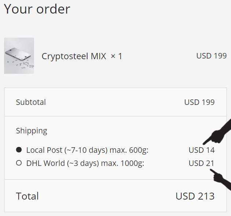Click the Your order heading
The height and width of the screenshot is (216, 231).
tap(37, 9)
